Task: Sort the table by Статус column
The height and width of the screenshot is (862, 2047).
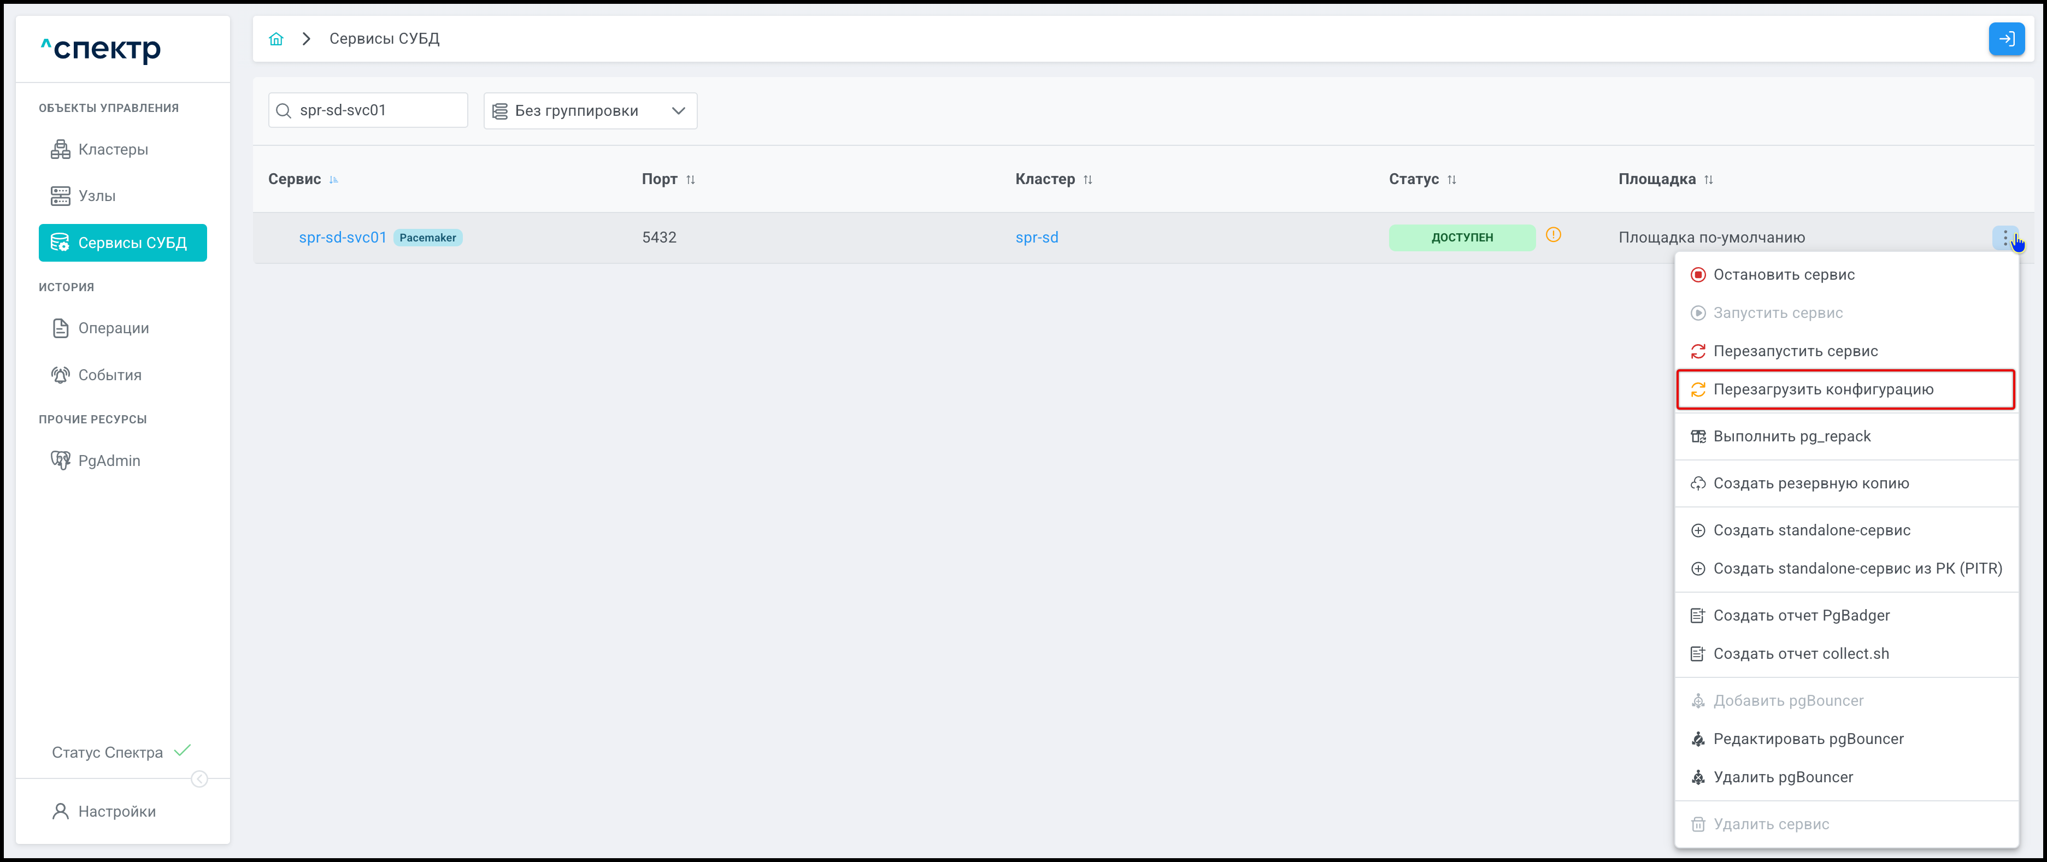Action: 1452,180
